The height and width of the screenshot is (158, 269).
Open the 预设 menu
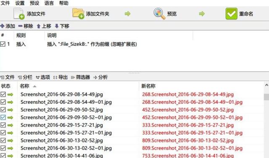pos(34,3)
